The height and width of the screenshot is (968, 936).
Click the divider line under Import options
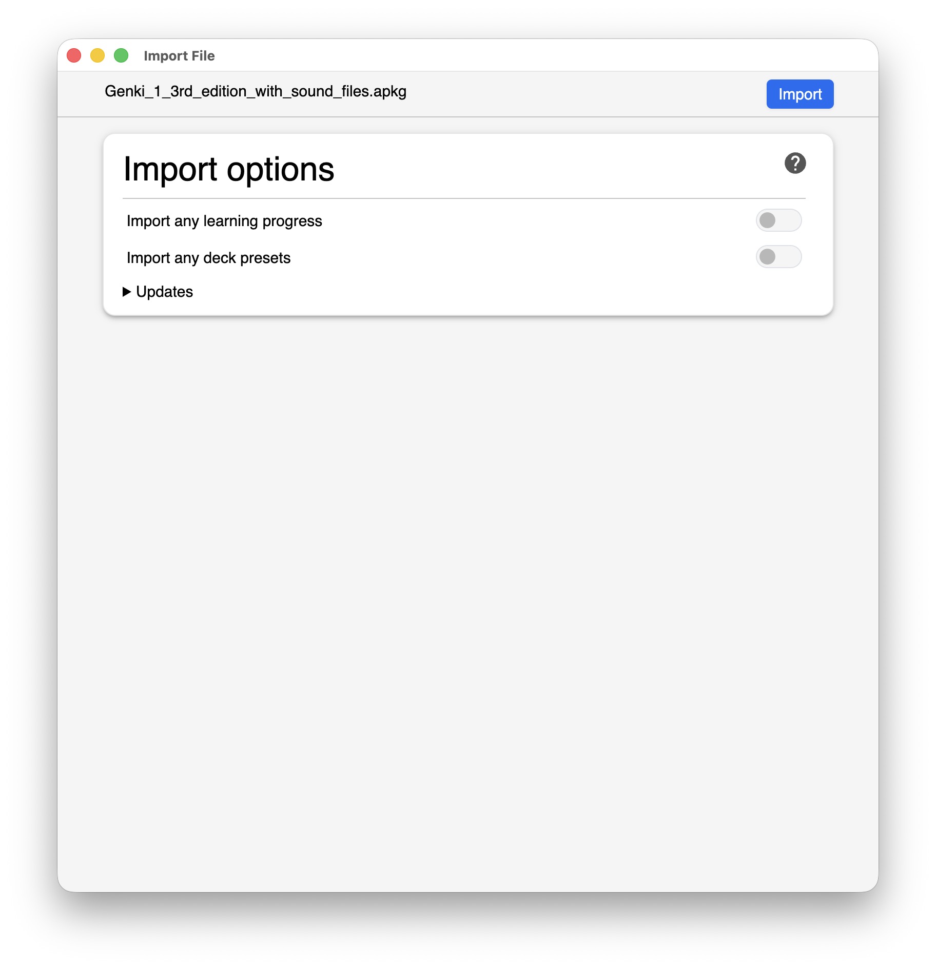point(464,198)
